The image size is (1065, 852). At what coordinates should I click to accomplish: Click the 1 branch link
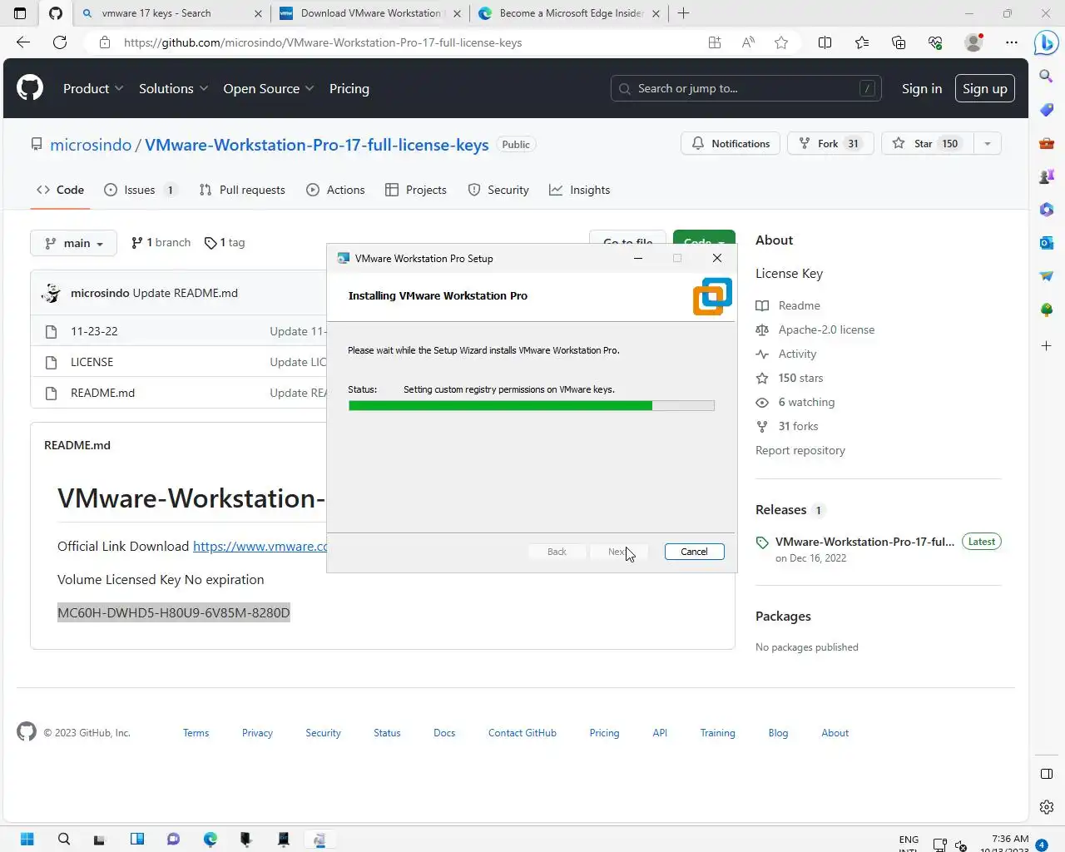(x=161, y=242)
